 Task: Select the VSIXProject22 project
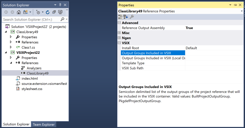click(x=28, y=53)
